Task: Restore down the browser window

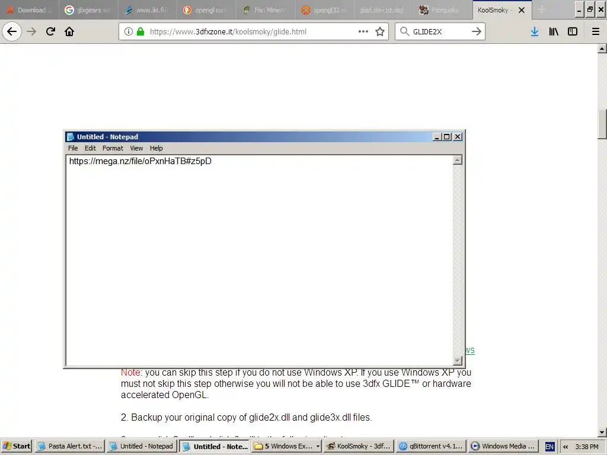Action: tap(590, 10)
